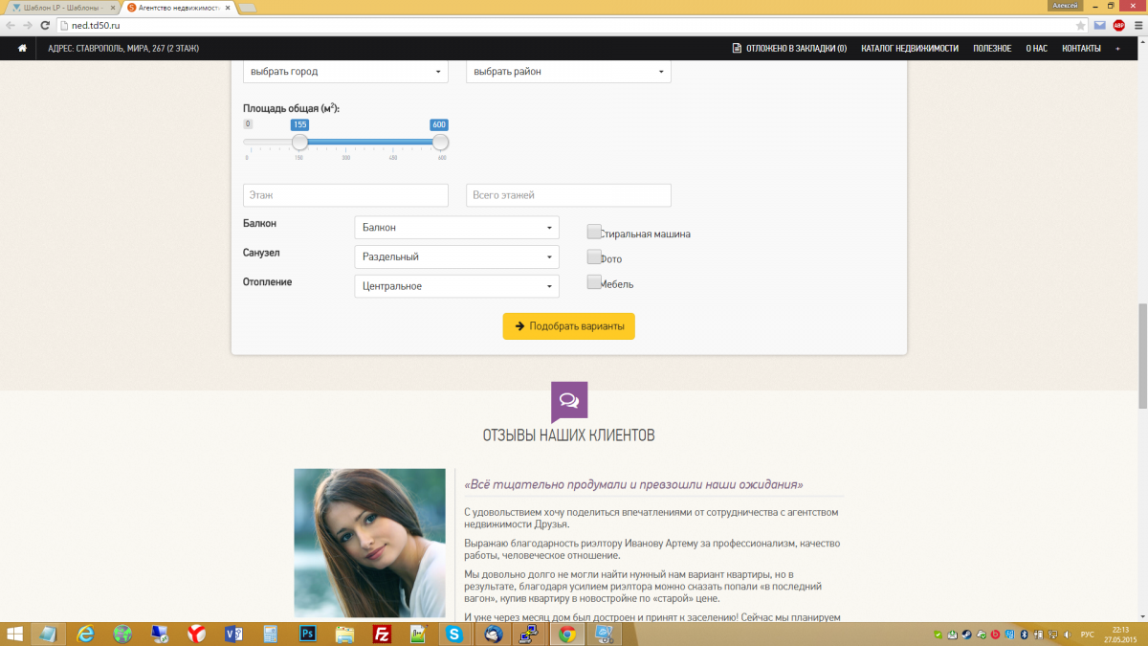Open Thunderbird from taskbar
This screenshot has width=1148, height=646.
coord(494,634)
